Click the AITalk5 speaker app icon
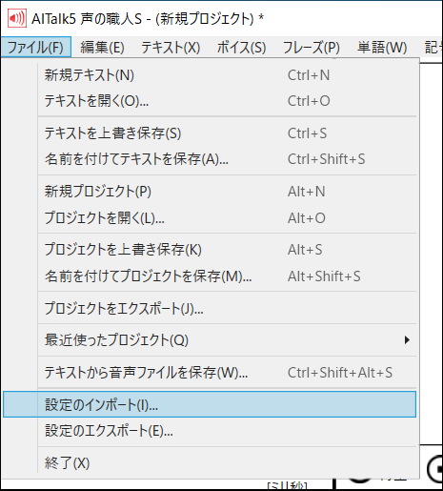443x491 pixels. (x=17, y=18)
